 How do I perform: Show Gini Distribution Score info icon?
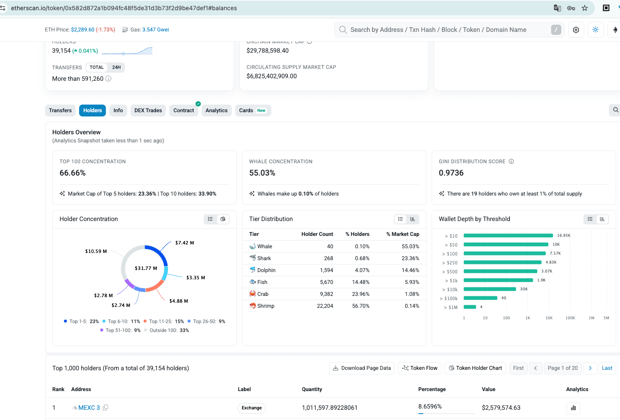[x=511, y=162]
